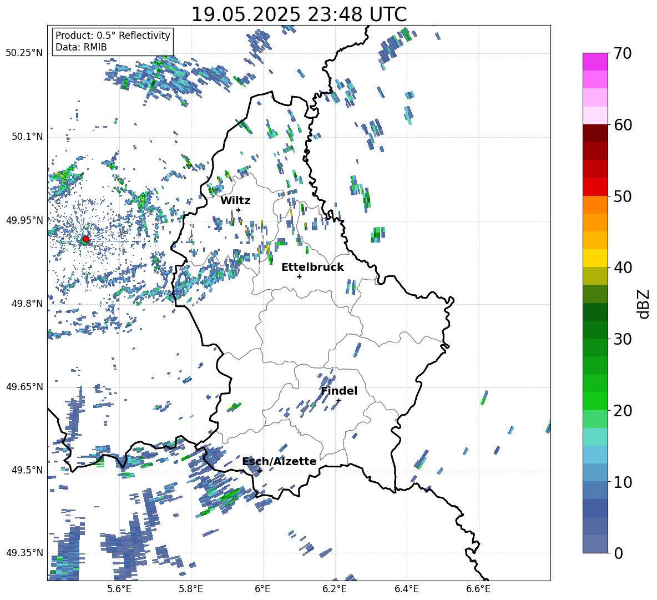Click the Esch/Alzette station label
The image size is (657, 600).
click(x=280, y=461)
